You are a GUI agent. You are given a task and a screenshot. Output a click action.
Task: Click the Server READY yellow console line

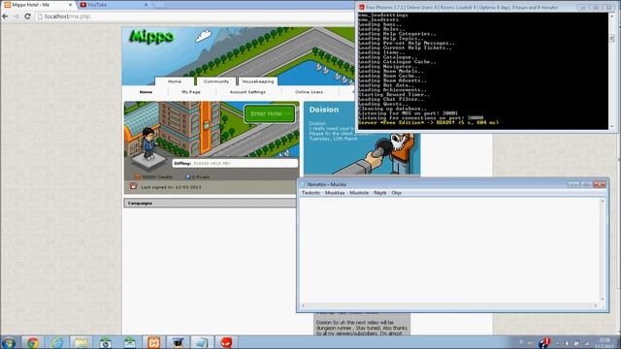point(428,123)
